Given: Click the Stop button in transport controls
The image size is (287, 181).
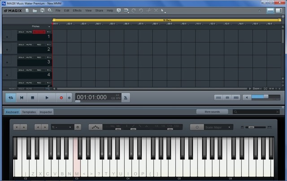Looking at the screenshot, I should pos(33,97).
